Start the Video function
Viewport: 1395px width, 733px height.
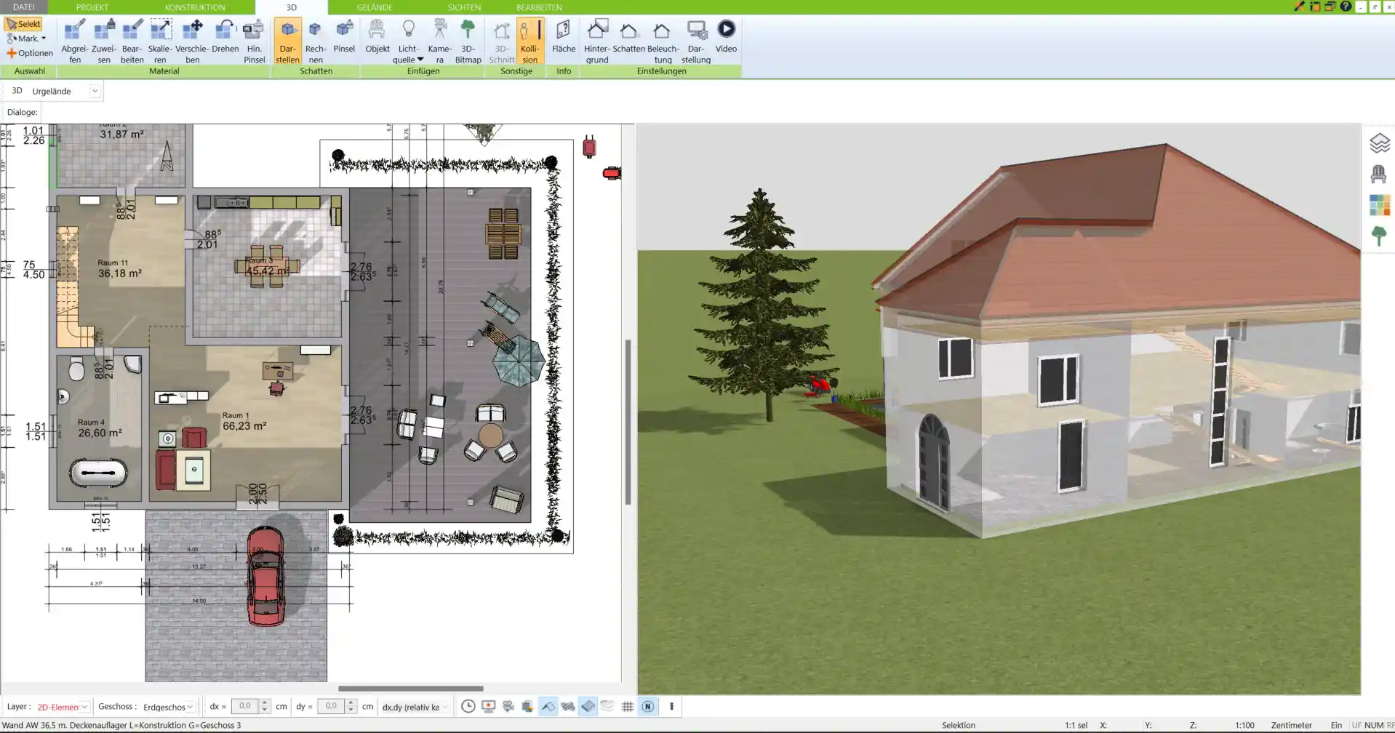click(726, 36)
